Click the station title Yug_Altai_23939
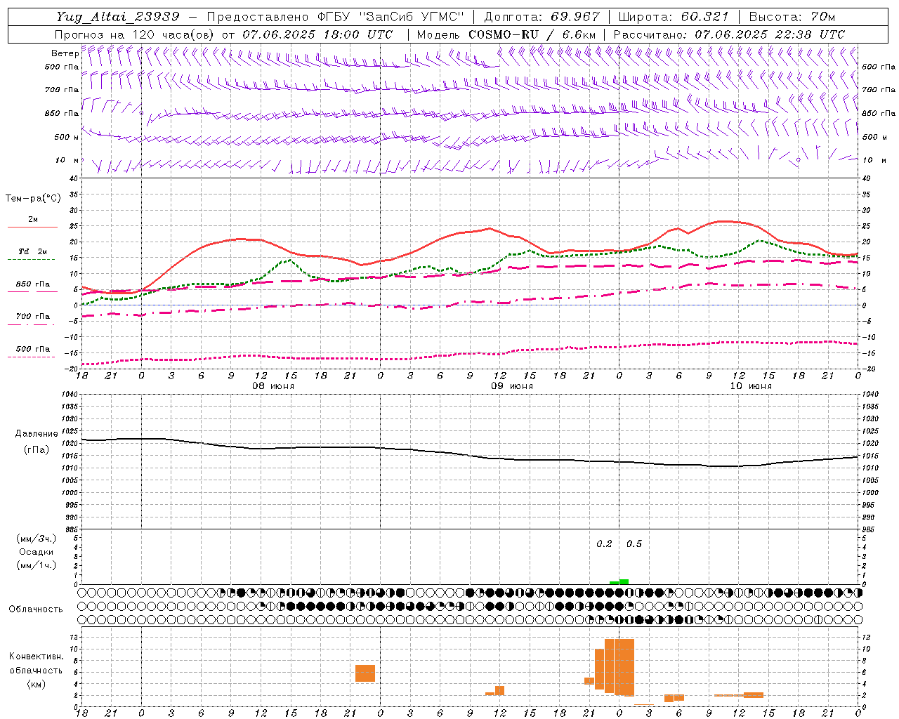The height and width of the screenshot is (719, 899). 117,16
